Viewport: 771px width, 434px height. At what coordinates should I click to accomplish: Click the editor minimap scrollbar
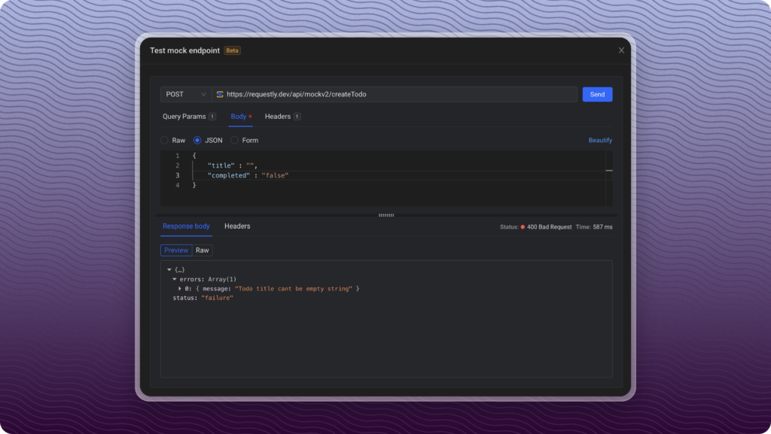[608, 178]
